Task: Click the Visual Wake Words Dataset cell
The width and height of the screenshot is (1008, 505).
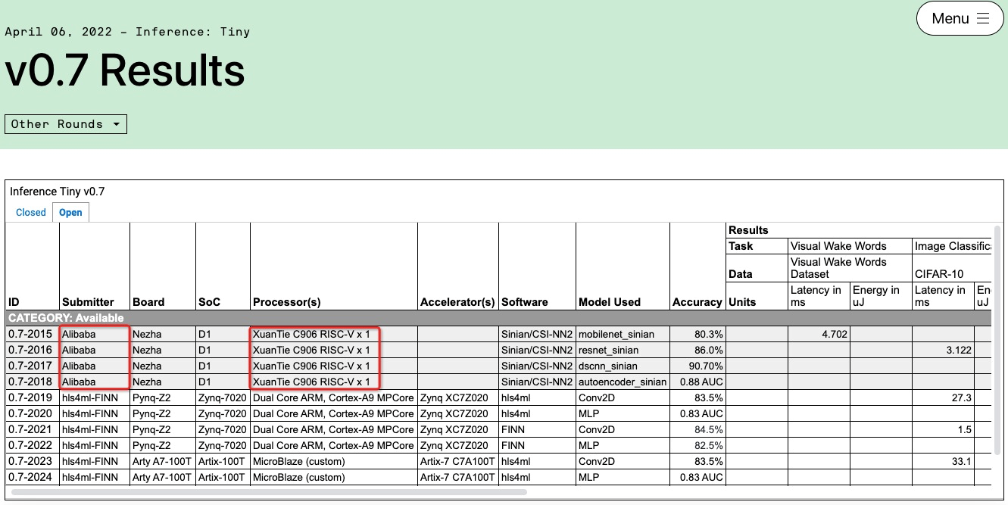Action: pos(850,267)
